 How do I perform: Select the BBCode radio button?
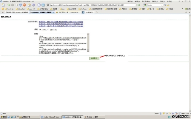(48, 29)
